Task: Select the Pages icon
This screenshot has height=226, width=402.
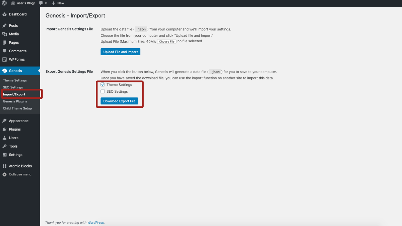Action: tap(6, 42)
